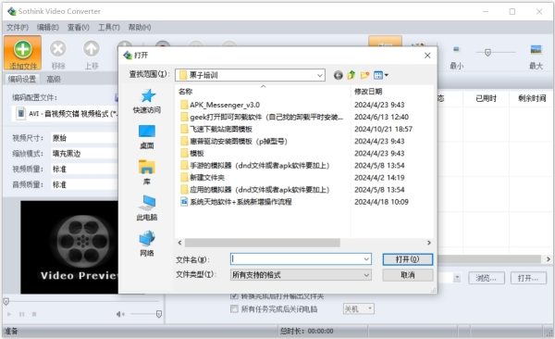Click the 打开(O) button in dialog

click(407, 259)
